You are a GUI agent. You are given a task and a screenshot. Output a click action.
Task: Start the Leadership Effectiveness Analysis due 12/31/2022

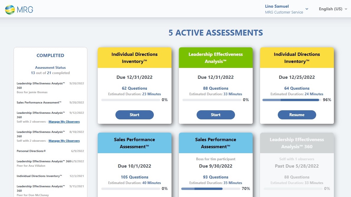[x=216, y=115]
